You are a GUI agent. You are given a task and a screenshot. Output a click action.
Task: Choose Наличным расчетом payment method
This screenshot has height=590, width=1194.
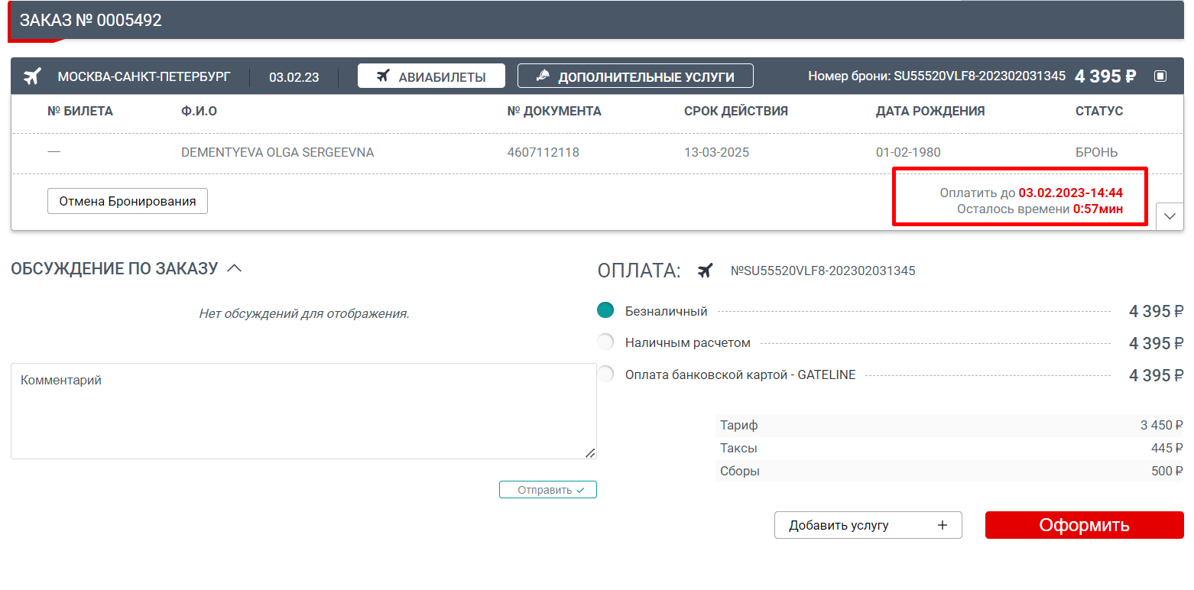[605, 342]
